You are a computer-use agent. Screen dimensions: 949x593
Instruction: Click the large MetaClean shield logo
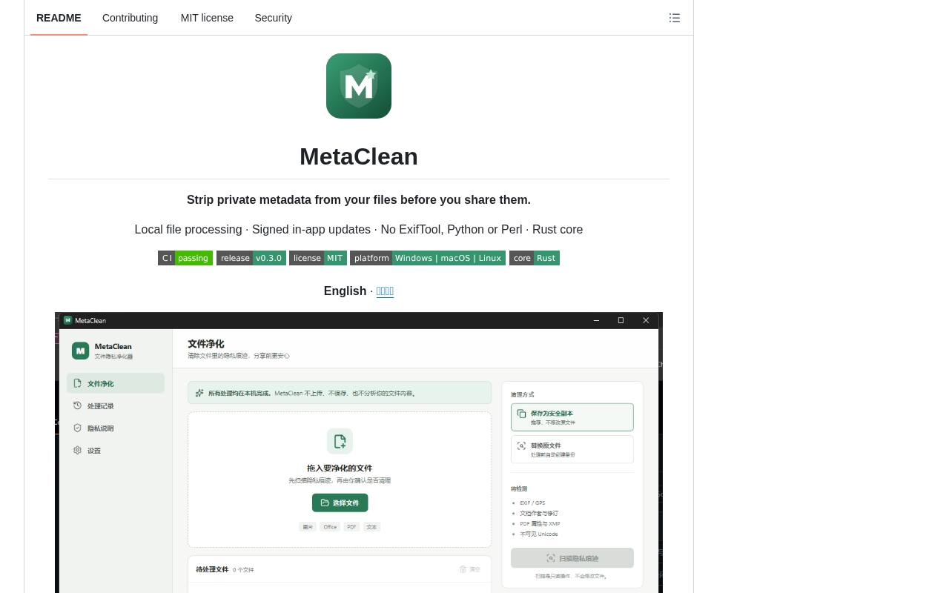coord(359,86)
